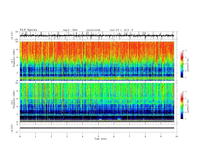The width and height of the screenshot is (199, 153).
Task: Click the ch.2 lower color bar
Action: (182, 105)
